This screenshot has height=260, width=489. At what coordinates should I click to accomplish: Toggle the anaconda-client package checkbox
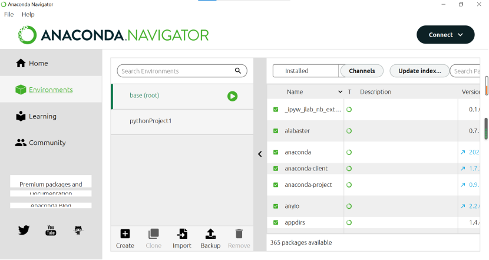pos(276,169)
